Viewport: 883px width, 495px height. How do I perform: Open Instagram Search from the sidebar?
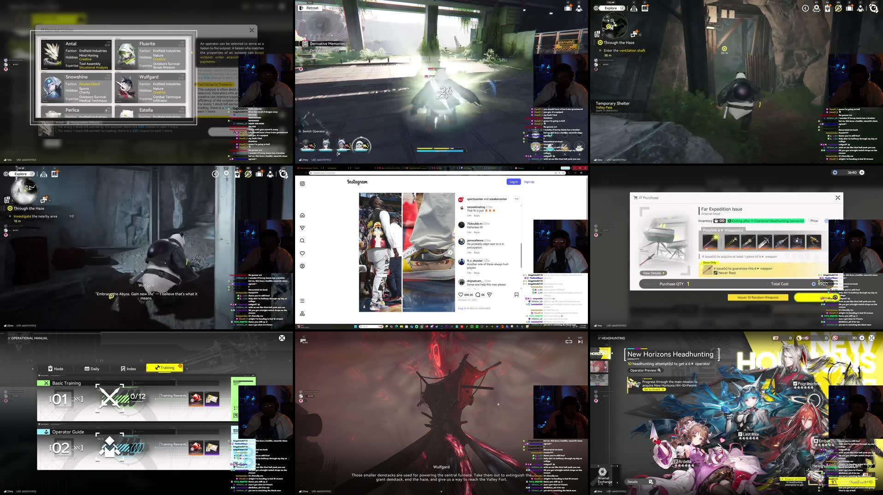[x=302, y=240]
